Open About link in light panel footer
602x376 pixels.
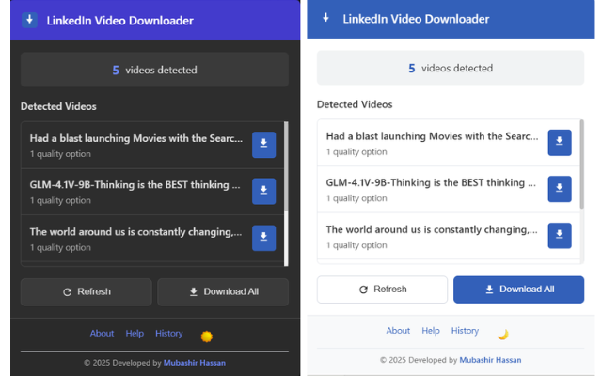click(398, 331)
